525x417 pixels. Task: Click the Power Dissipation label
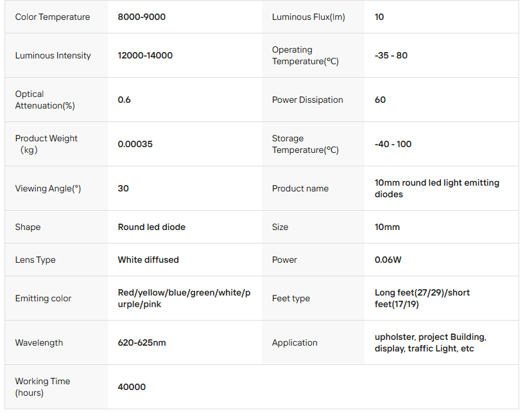(x=307, y=100)
